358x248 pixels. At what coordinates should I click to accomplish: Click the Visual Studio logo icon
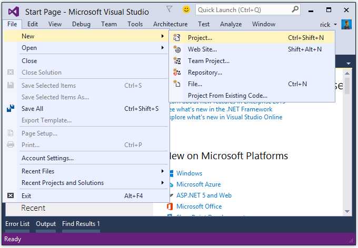coord(14,12)
